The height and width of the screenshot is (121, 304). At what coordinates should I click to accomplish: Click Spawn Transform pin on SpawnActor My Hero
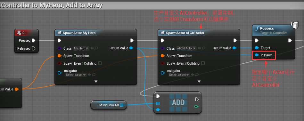(60, 56)
